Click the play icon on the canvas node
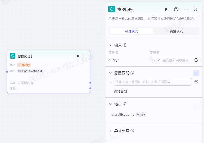The image size is (204, 143). [x=78, y=56]
